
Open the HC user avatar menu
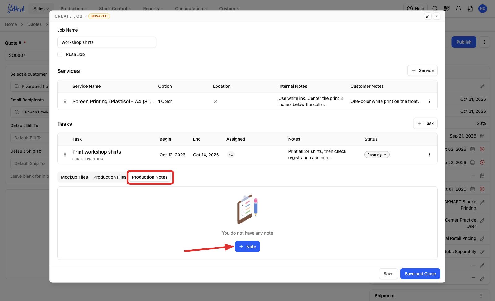pos(483,9)
